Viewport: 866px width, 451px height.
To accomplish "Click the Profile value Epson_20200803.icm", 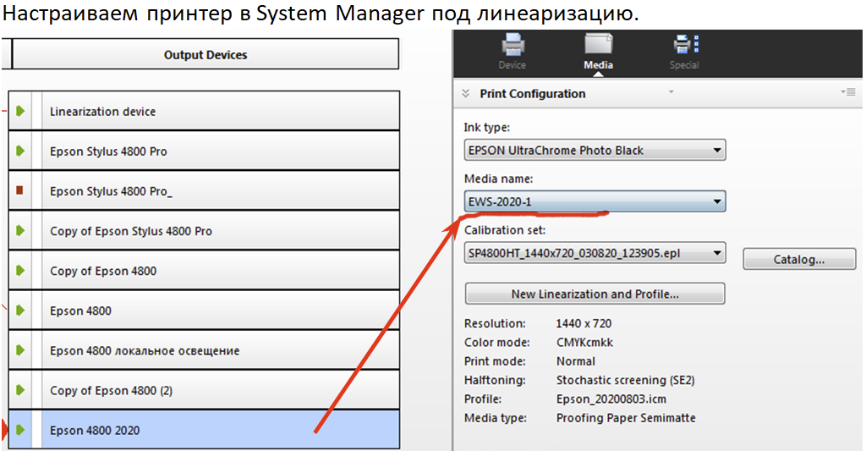I will 611,399.
